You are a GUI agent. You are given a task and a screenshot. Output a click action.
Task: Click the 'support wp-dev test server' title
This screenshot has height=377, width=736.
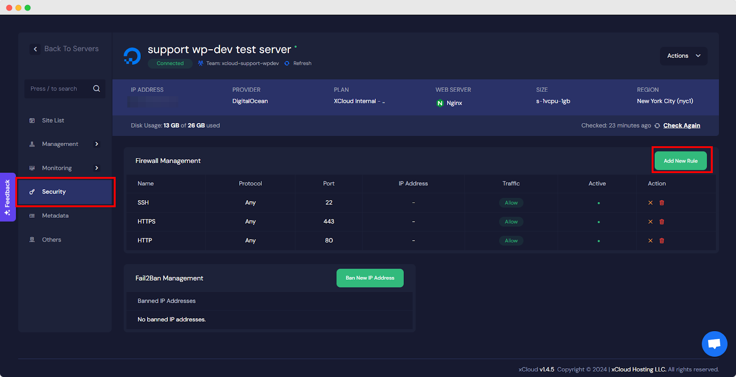coord(219,50)
